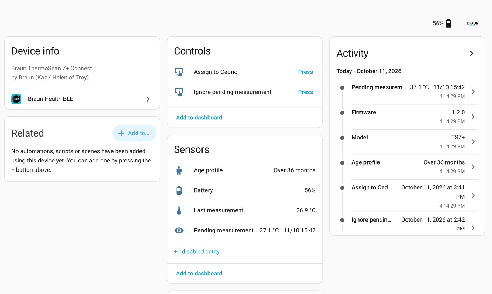Expand the Age profile activity entry chevron
Viewport: 492px width, 294px height.
[473, 167]
